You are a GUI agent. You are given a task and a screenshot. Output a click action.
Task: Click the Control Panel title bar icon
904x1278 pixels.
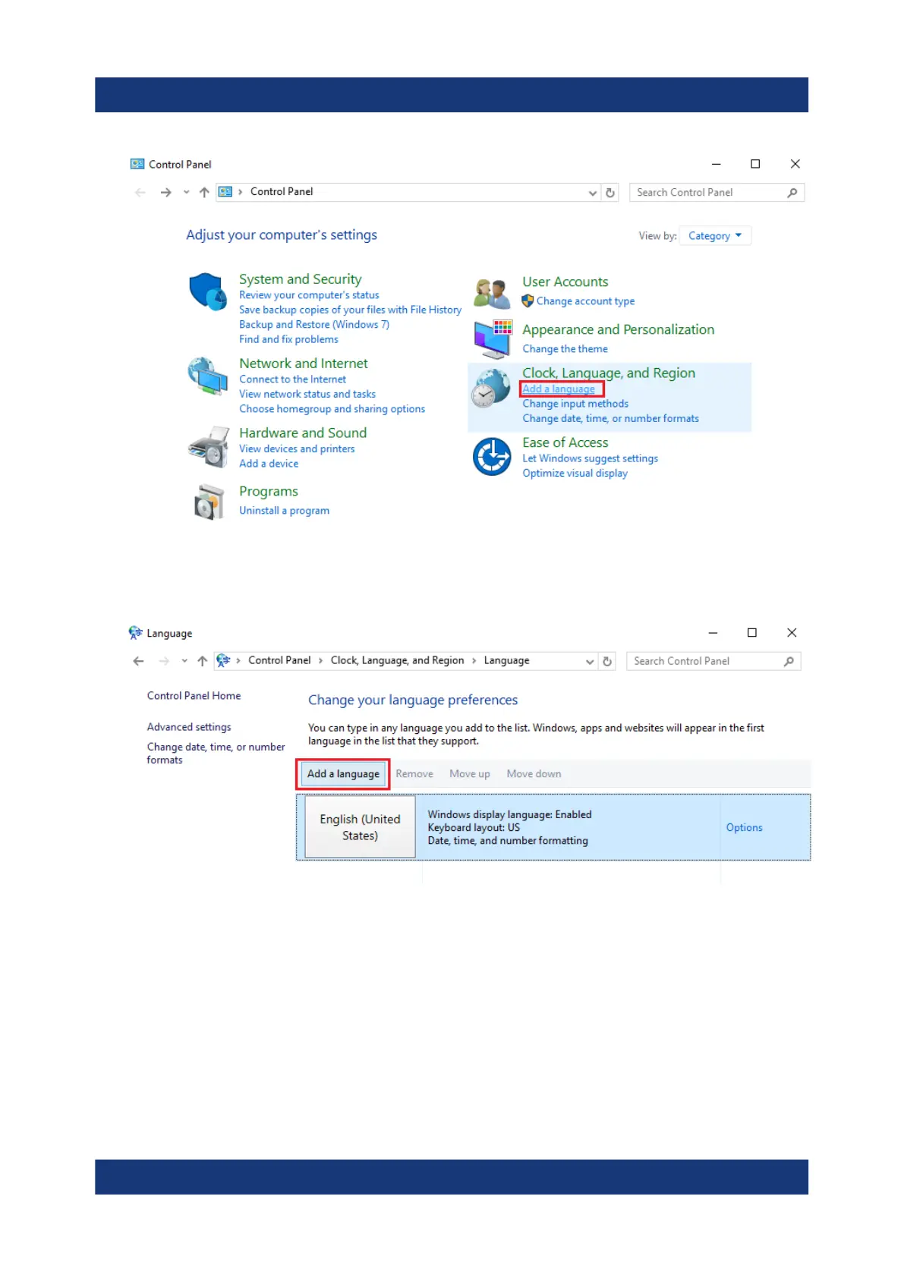point(137,164)
